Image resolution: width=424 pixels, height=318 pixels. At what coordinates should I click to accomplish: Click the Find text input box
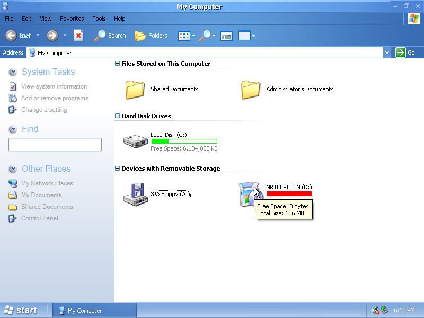(55, 145)
